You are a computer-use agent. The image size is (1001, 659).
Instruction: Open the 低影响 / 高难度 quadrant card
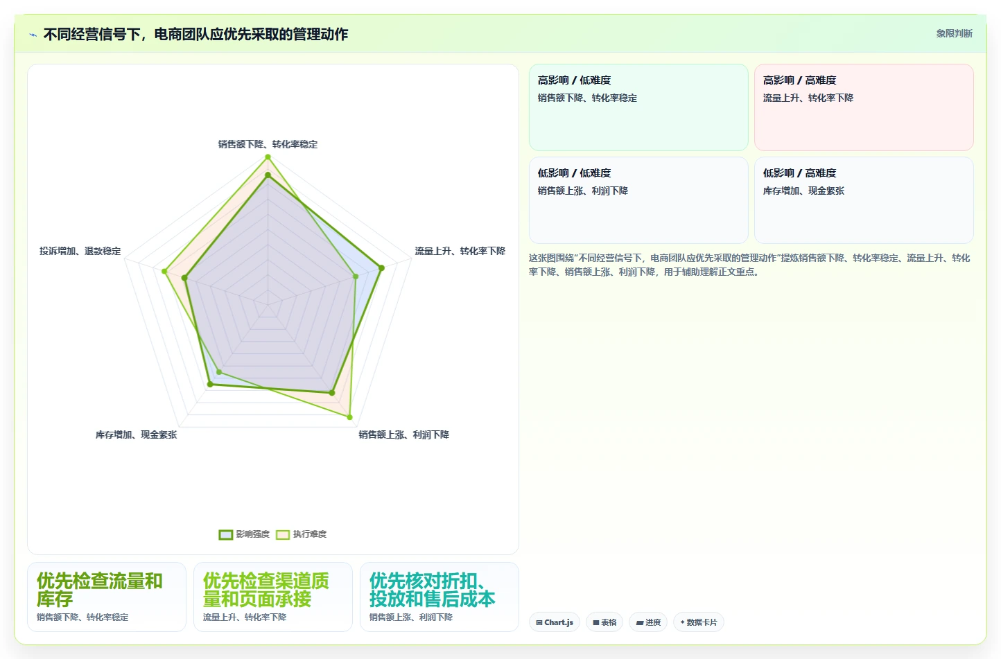(x=864, y=200)
